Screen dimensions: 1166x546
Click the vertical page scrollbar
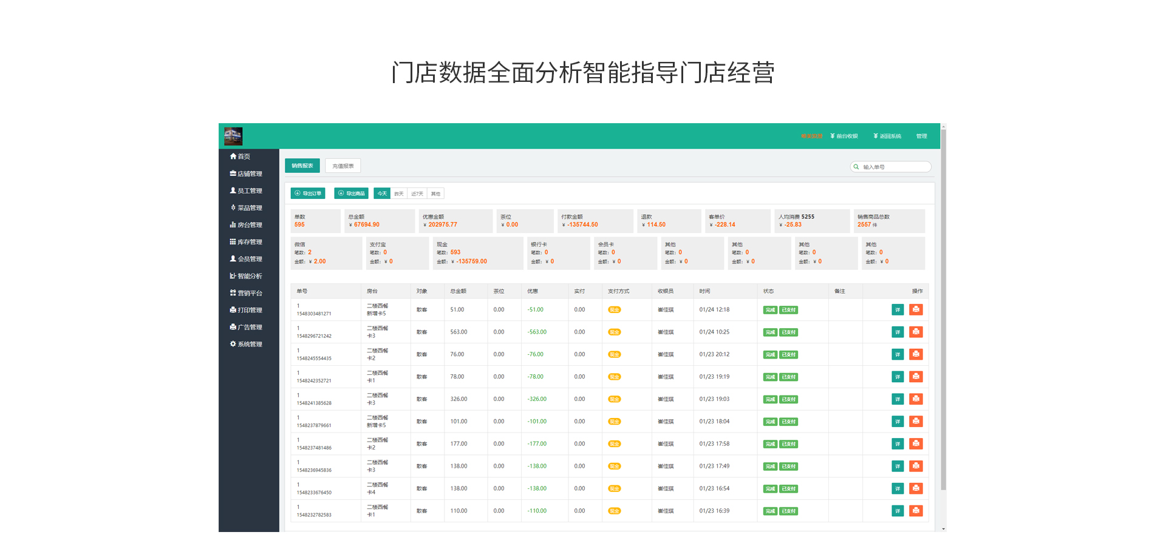tap(943, 309)
